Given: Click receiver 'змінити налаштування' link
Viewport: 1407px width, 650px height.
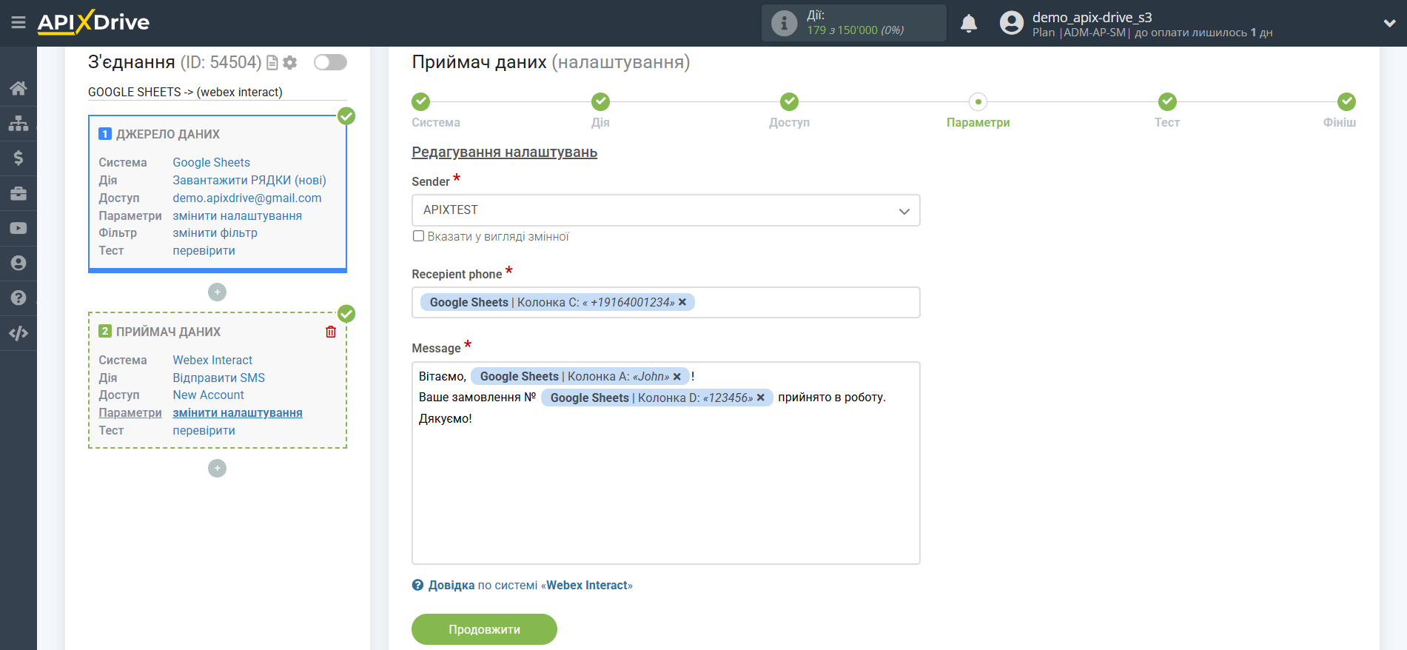Looking at the screenshot, I should (238, 412).
